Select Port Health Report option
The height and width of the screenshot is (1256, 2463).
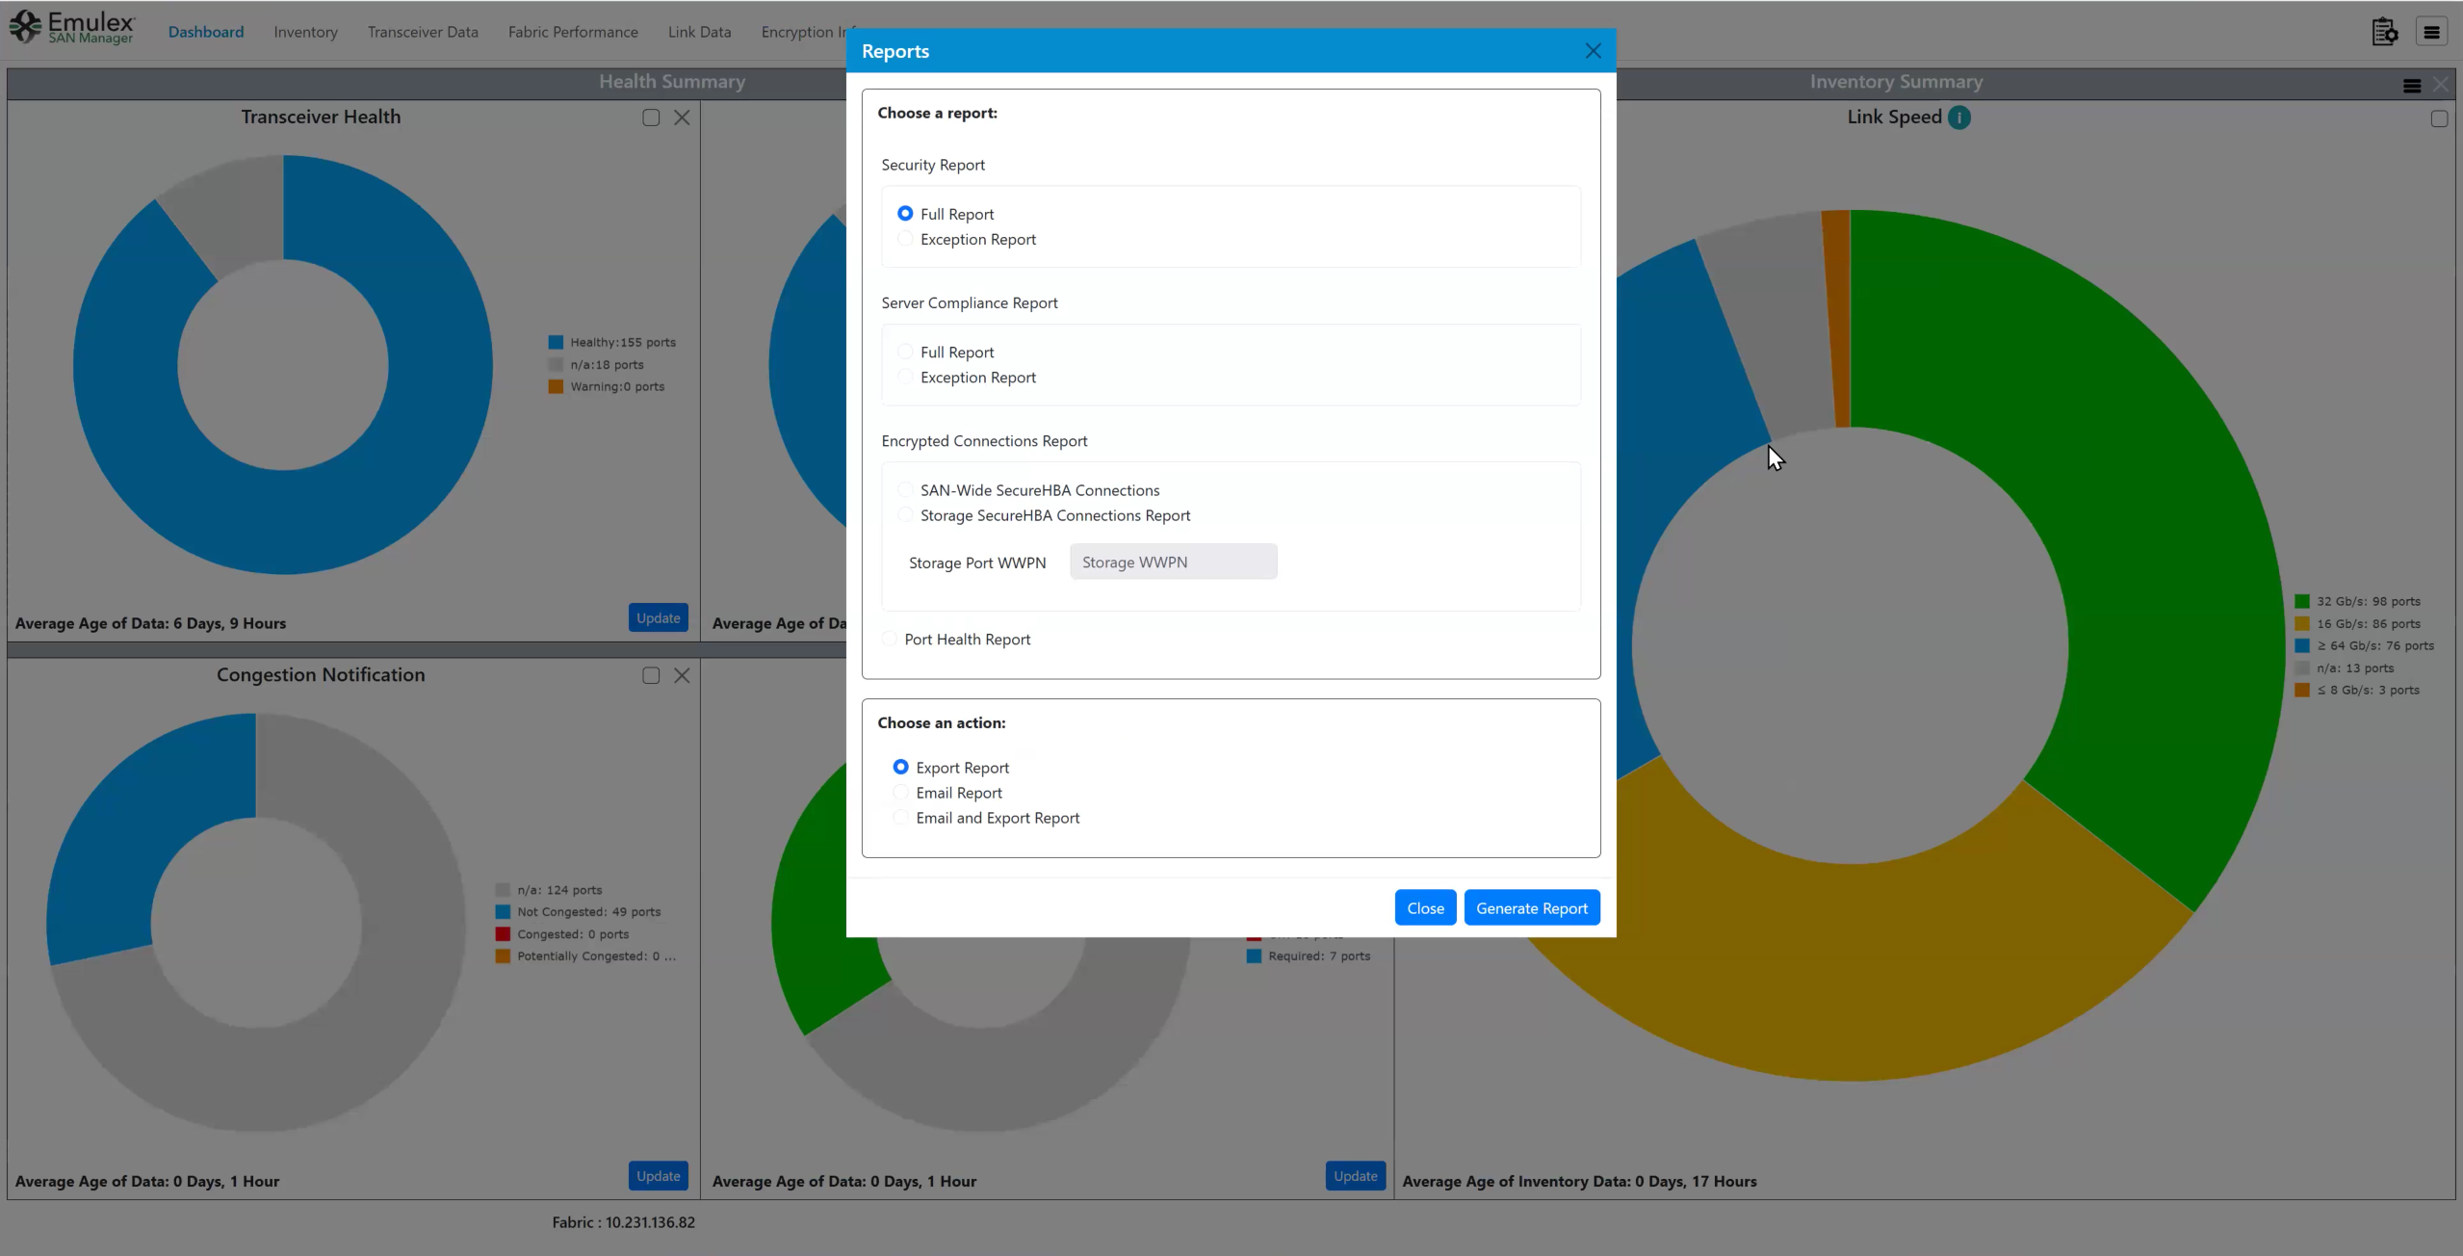[x=890, y=639]
